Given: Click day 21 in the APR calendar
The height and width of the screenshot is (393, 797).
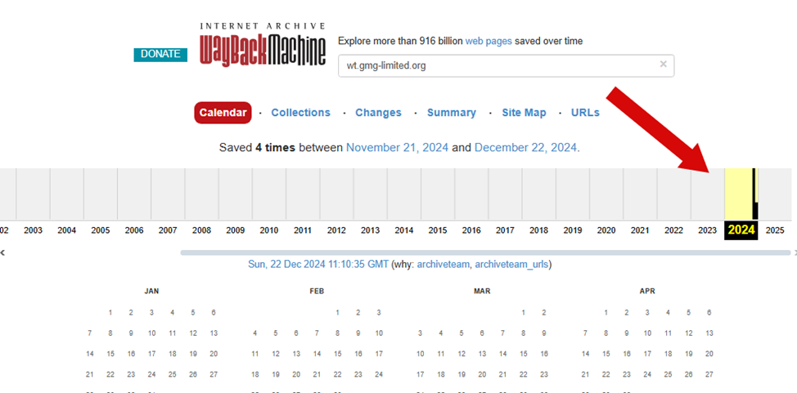Looking at the screenshot, I should 586,375.
